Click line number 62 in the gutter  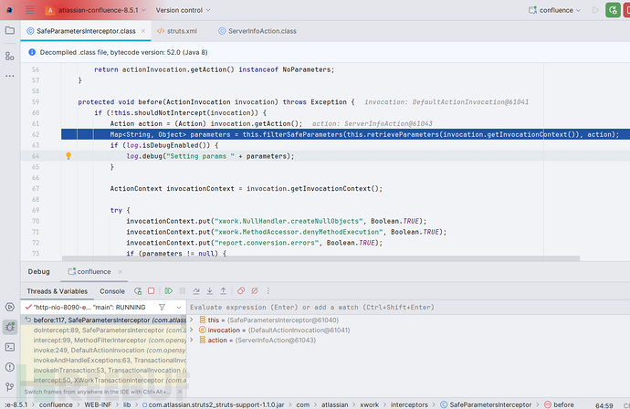[36, 134]
